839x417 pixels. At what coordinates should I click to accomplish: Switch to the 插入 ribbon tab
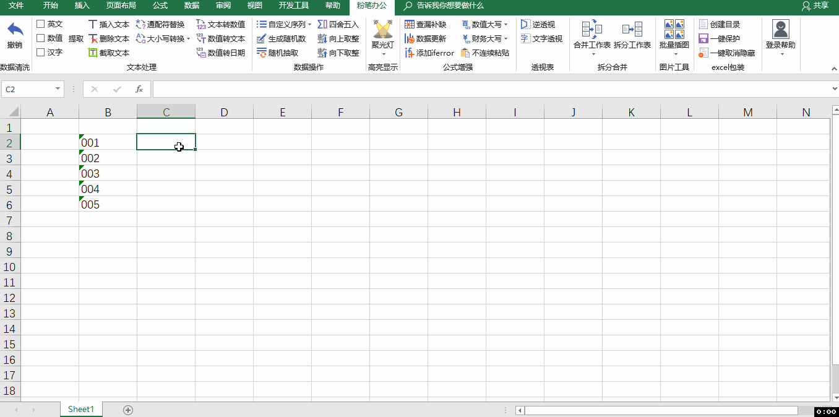82,6
